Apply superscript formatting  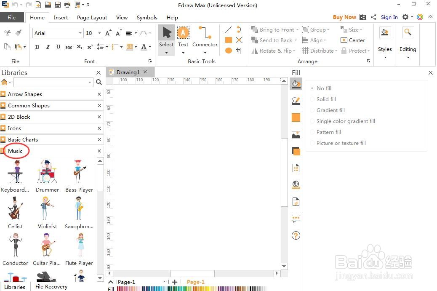pos(90,47)
